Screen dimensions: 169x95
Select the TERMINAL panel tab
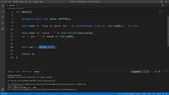point(37,72)
